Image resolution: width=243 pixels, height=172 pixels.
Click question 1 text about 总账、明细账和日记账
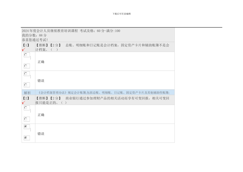coord(102,47)
